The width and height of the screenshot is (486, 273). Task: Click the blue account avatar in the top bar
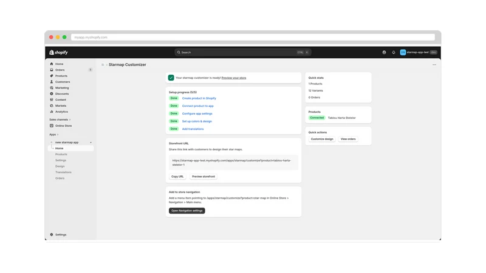click(x=403, y=52)
